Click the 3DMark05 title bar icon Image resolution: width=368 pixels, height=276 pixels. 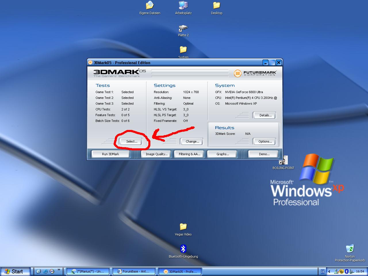tap(90, 62)
